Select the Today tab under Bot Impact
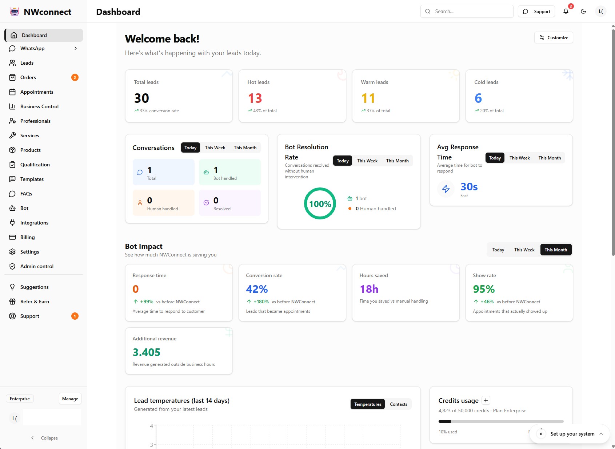This screenshot has height=449, width=615. point(498,250)
